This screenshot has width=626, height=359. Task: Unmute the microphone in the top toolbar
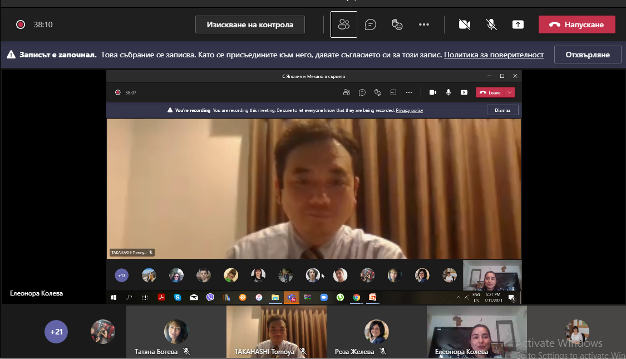click(491, 24)
